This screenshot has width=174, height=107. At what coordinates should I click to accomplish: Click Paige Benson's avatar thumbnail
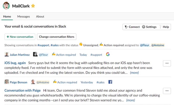coord(7,82)
